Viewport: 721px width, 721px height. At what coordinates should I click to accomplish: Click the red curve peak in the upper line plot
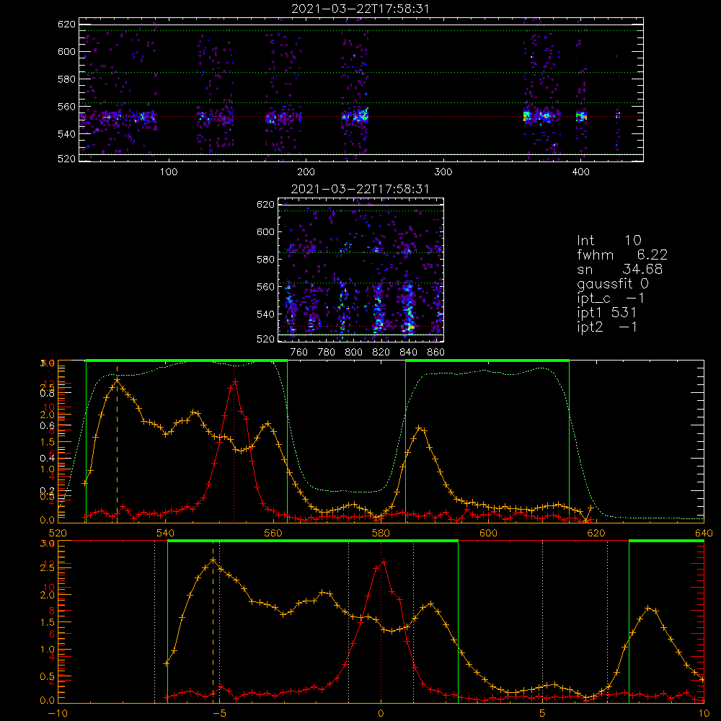(x=235, y=381)
